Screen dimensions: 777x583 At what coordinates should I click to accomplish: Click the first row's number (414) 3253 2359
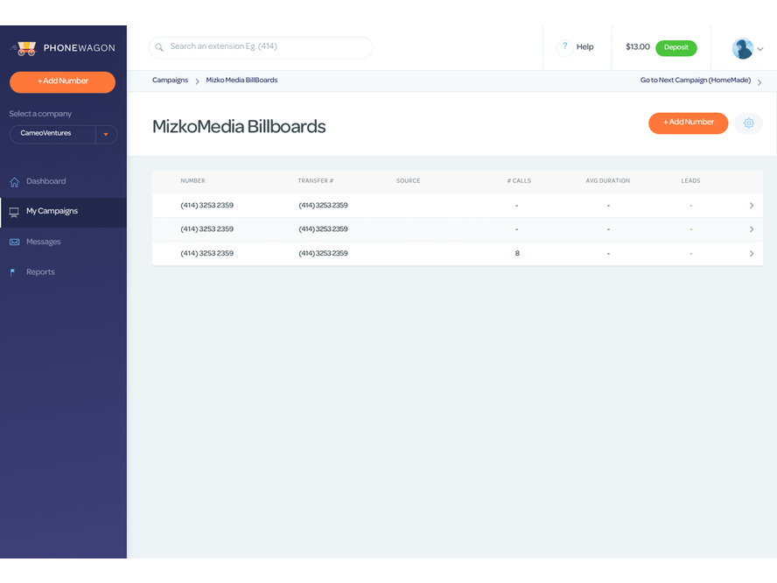(x=206, y=205)
